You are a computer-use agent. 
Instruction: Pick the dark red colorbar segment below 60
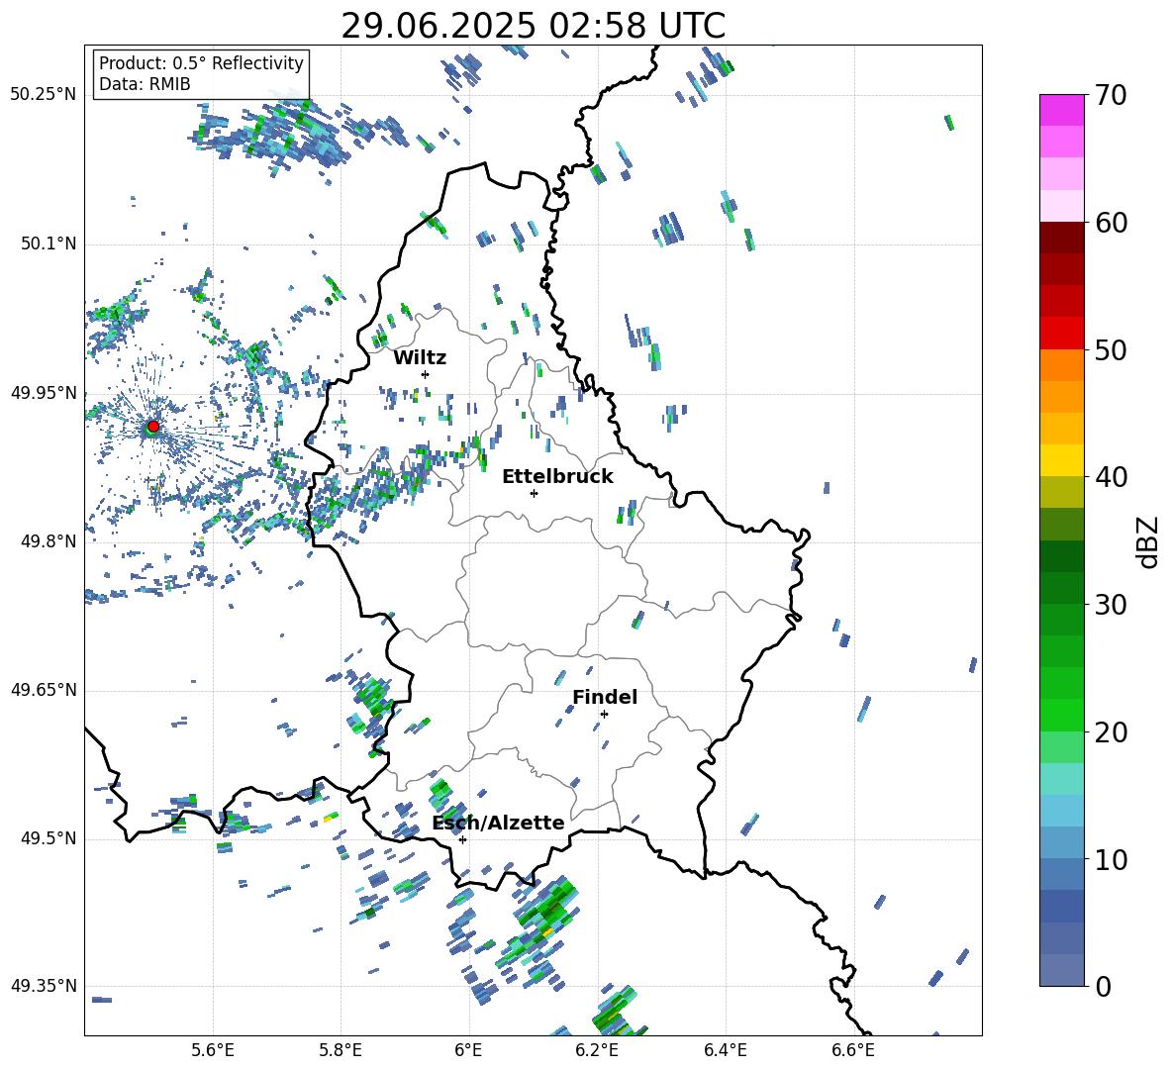coord(1062,238)
